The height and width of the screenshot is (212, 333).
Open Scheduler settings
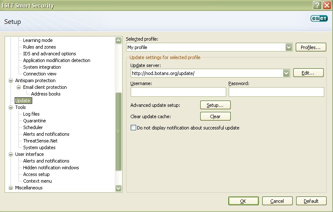tap(33, 127)
